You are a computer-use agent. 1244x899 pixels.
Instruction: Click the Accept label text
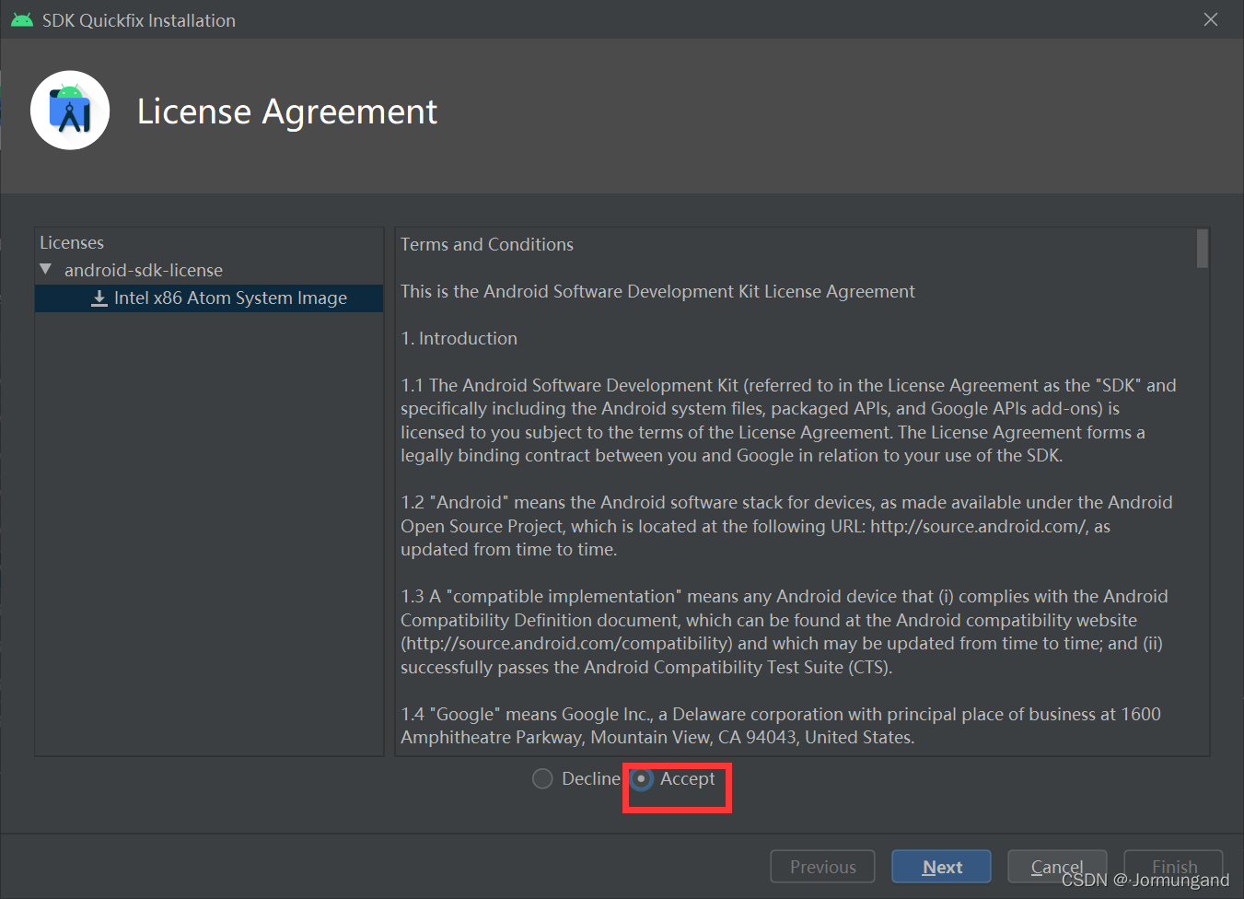click(687, 779)
